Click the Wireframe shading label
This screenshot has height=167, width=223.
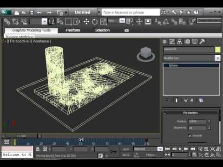pyautogui.click(x=41, y=41)
